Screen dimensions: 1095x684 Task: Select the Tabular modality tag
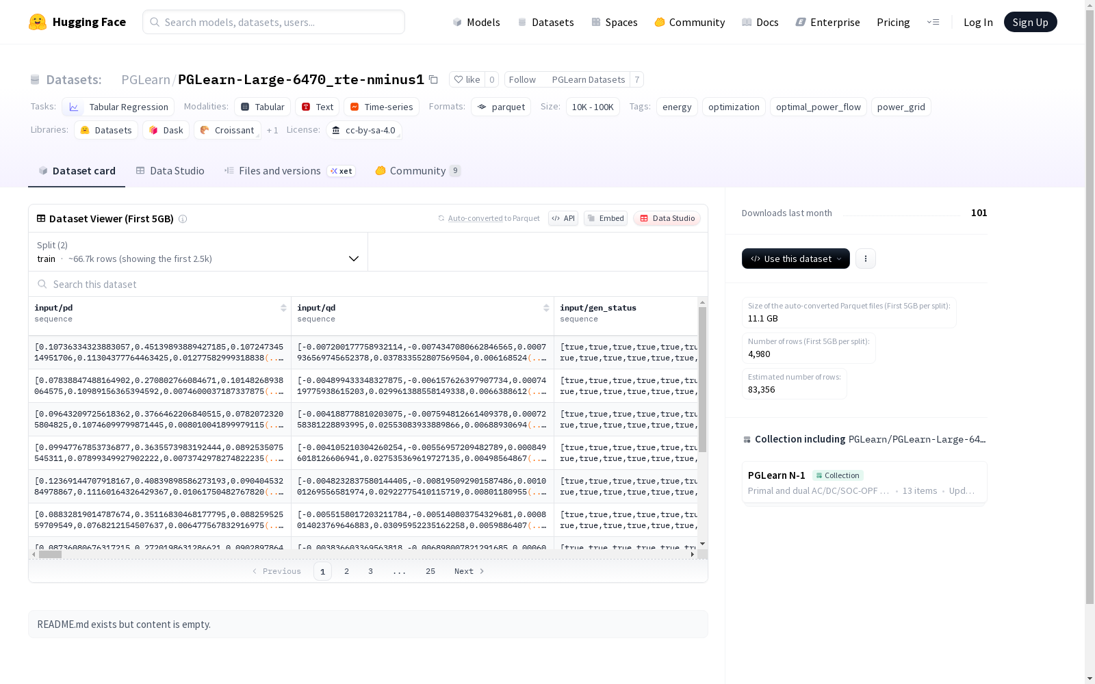263,107
